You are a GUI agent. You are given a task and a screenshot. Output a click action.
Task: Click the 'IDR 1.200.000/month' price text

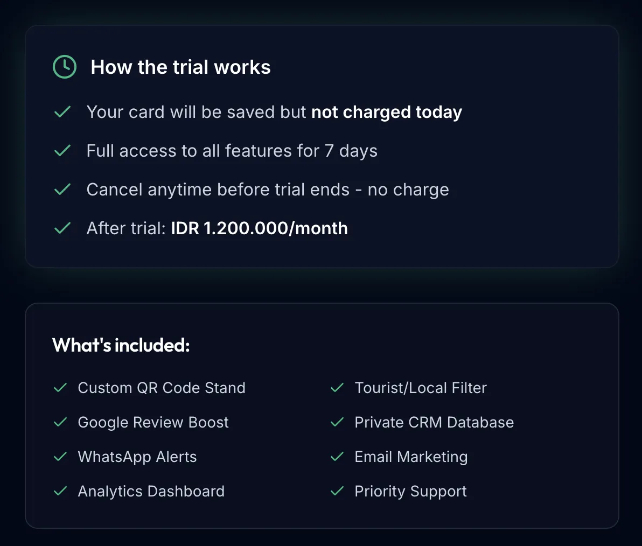259,228
